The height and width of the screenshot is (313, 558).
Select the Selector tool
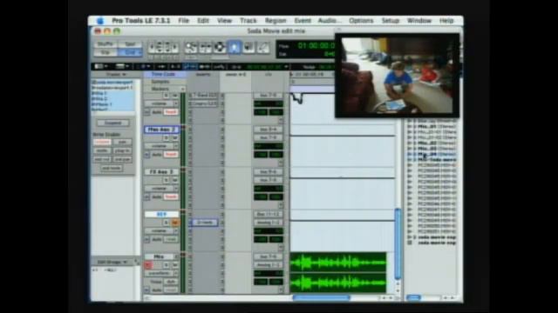click(220, 47)
